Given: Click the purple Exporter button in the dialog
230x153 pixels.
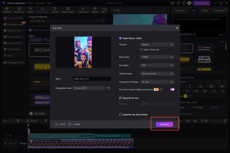Looking at the screenshot, I should pyautogui.click(x=164, y=124).
